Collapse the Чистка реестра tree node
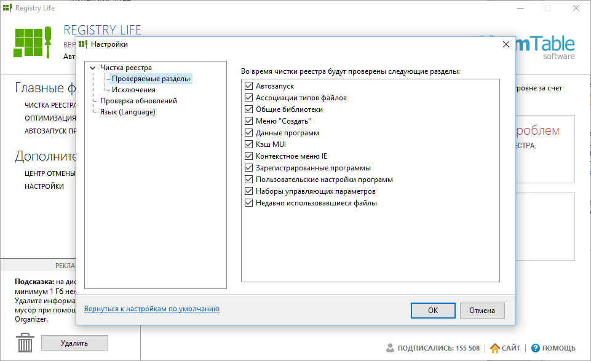Viewport: 591px width, 361px height. pyautogui.click(x=92, y=68)
